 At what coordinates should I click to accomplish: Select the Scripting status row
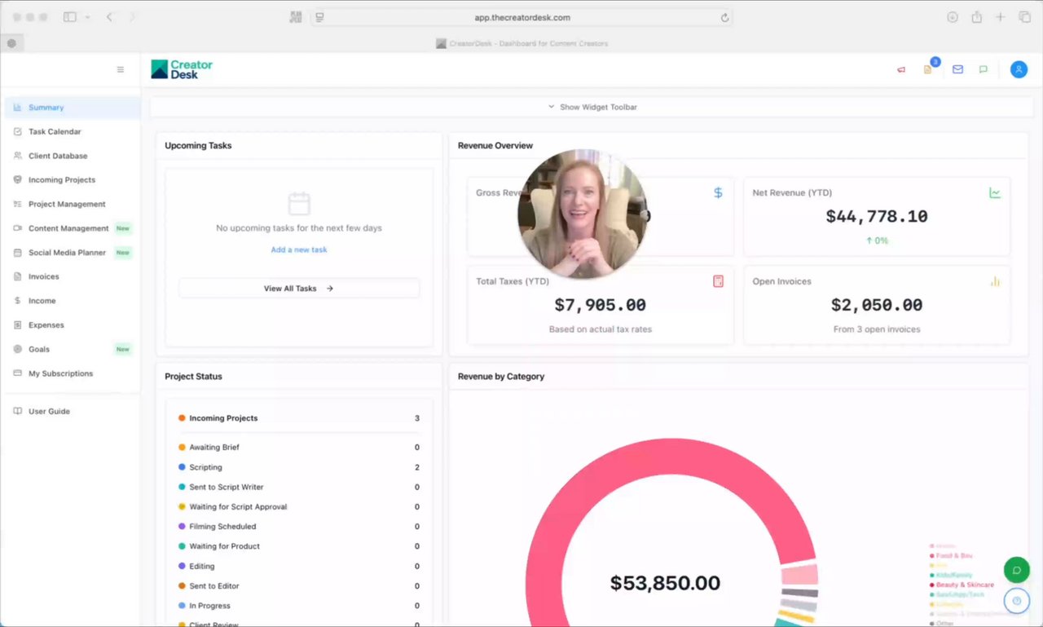tap(299, 467)
